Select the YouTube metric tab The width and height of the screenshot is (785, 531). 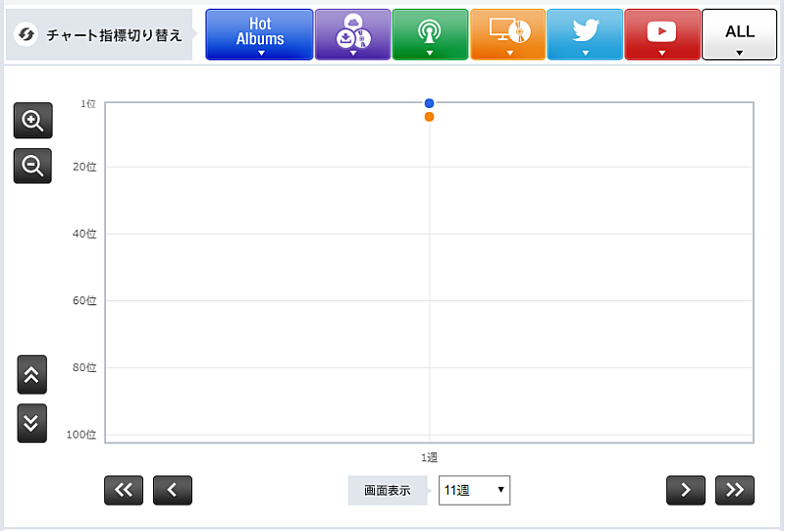[x=661, y=34]
